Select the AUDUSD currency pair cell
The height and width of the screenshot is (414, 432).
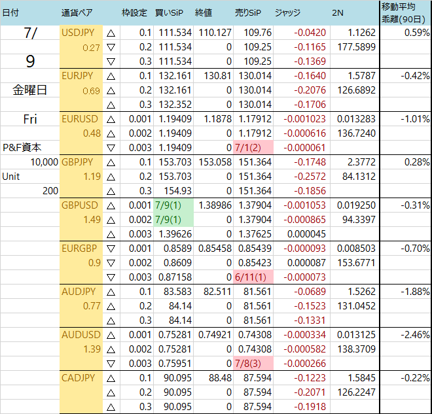pyautogui.click(x=81, y=335)
